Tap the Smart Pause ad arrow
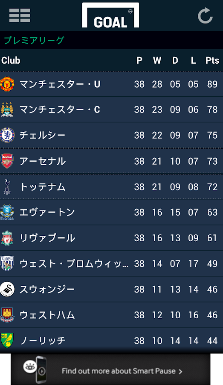Image resolution: width=223 pixels, height=385 pixels. (180, 371)
